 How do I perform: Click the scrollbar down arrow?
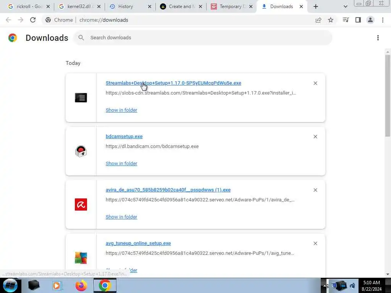pos(388,274)
